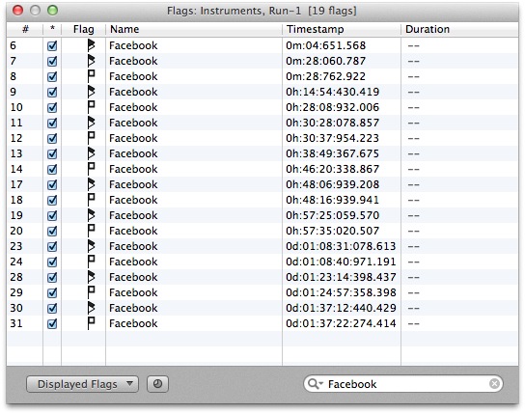Select the Facebook name in row 29
Image resolution: width=525 pixels, height=414 pixels.
click(x=133, y=292)
